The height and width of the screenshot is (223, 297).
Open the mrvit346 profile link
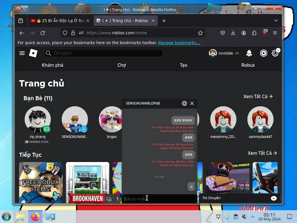224,53
